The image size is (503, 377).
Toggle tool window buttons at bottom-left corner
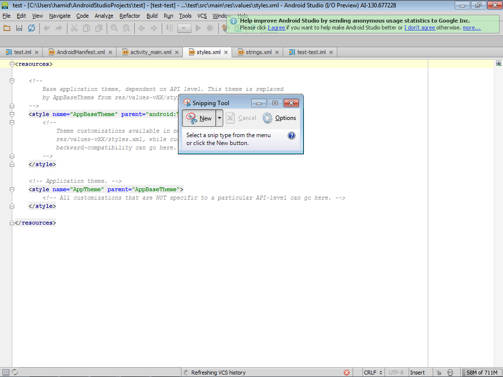5,373
